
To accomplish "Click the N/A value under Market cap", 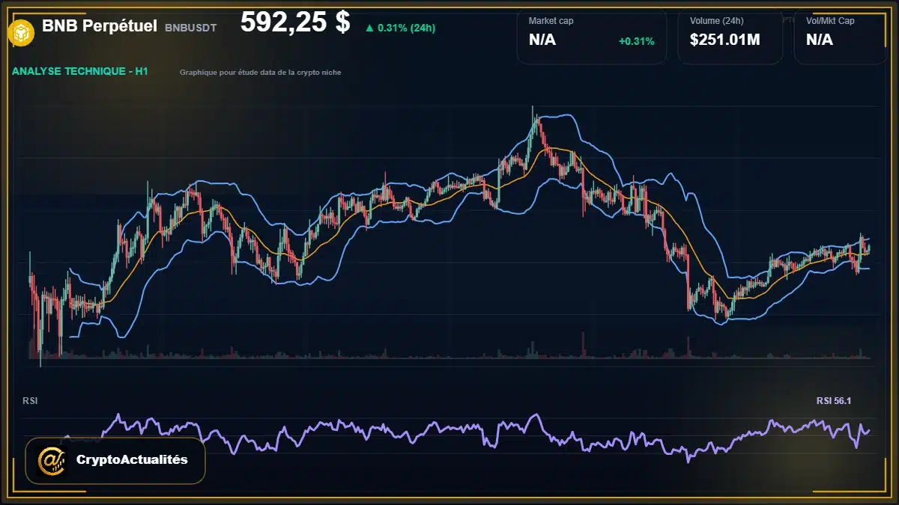I will [542, 40].
